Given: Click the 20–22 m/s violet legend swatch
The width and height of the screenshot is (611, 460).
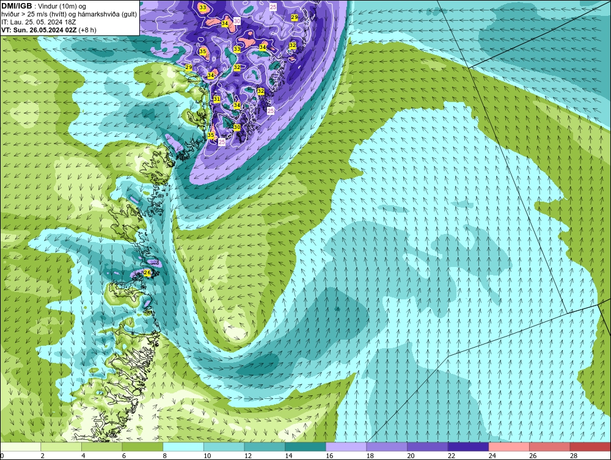Looking at the screenshot, I should [428, 447].
